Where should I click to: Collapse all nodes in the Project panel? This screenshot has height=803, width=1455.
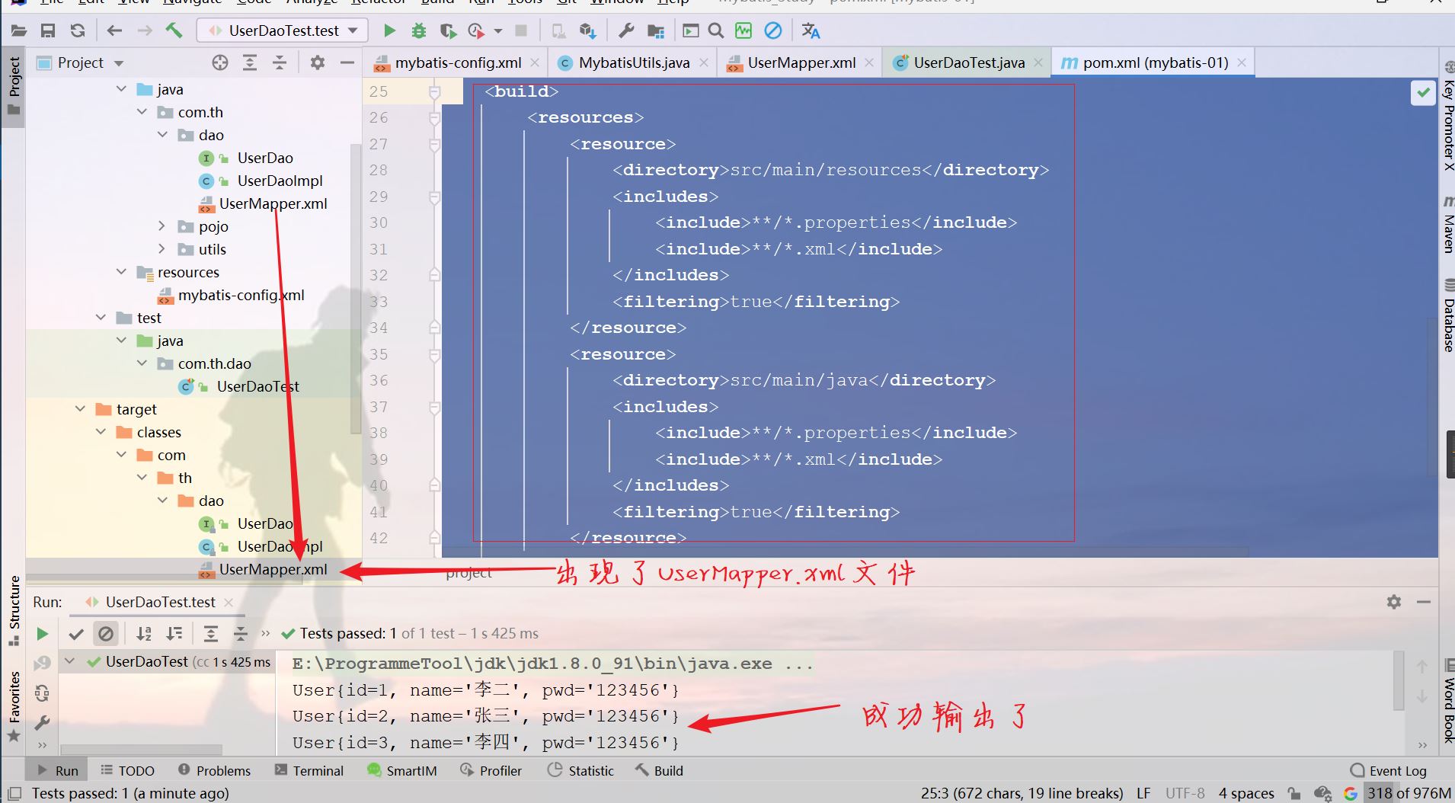coord(280,62)
